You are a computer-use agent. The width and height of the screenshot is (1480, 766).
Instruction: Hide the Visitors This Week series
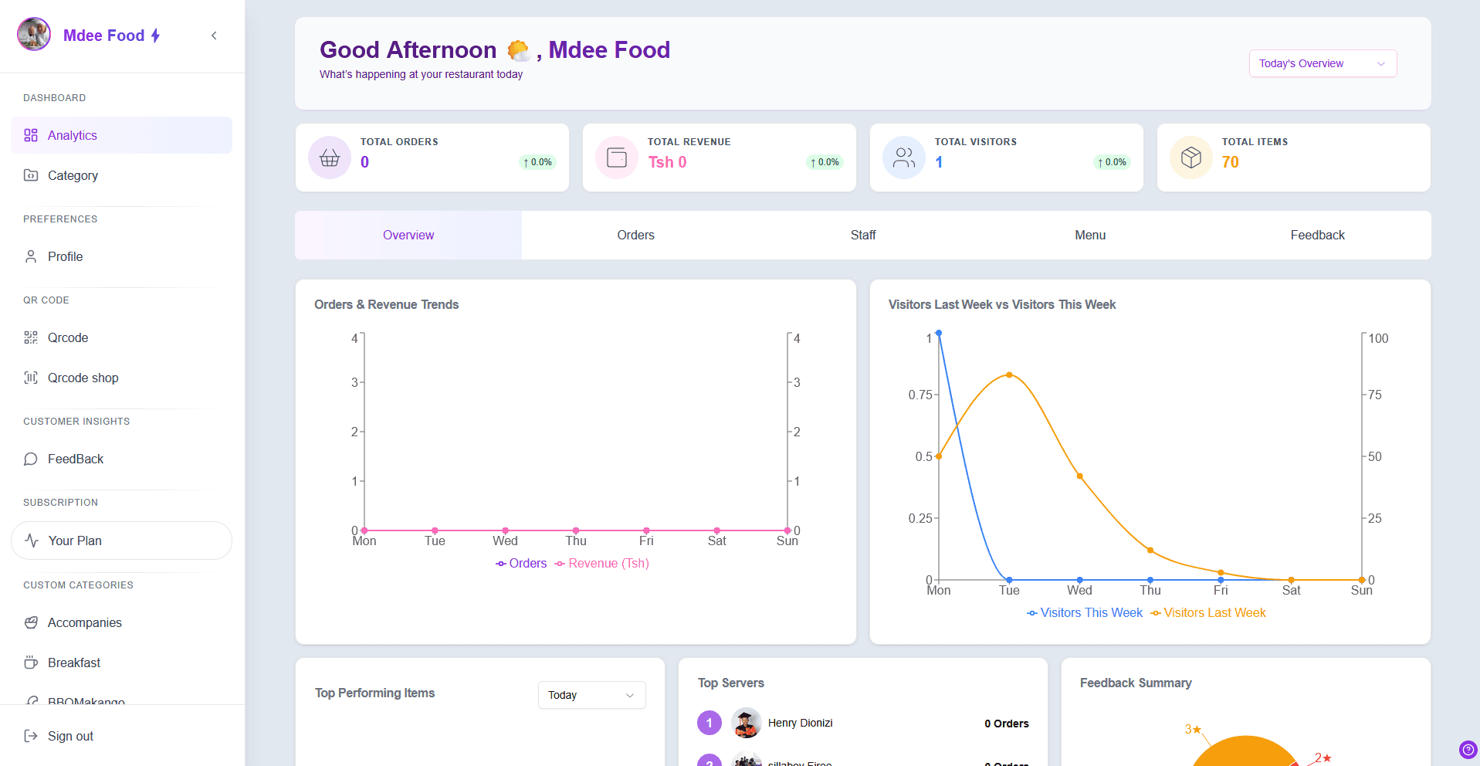[1084, 612]
